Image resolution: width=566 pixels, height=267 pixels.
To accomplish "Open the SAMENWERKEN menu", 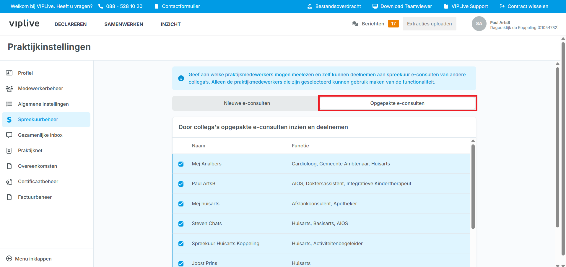I will click(124, 24).
